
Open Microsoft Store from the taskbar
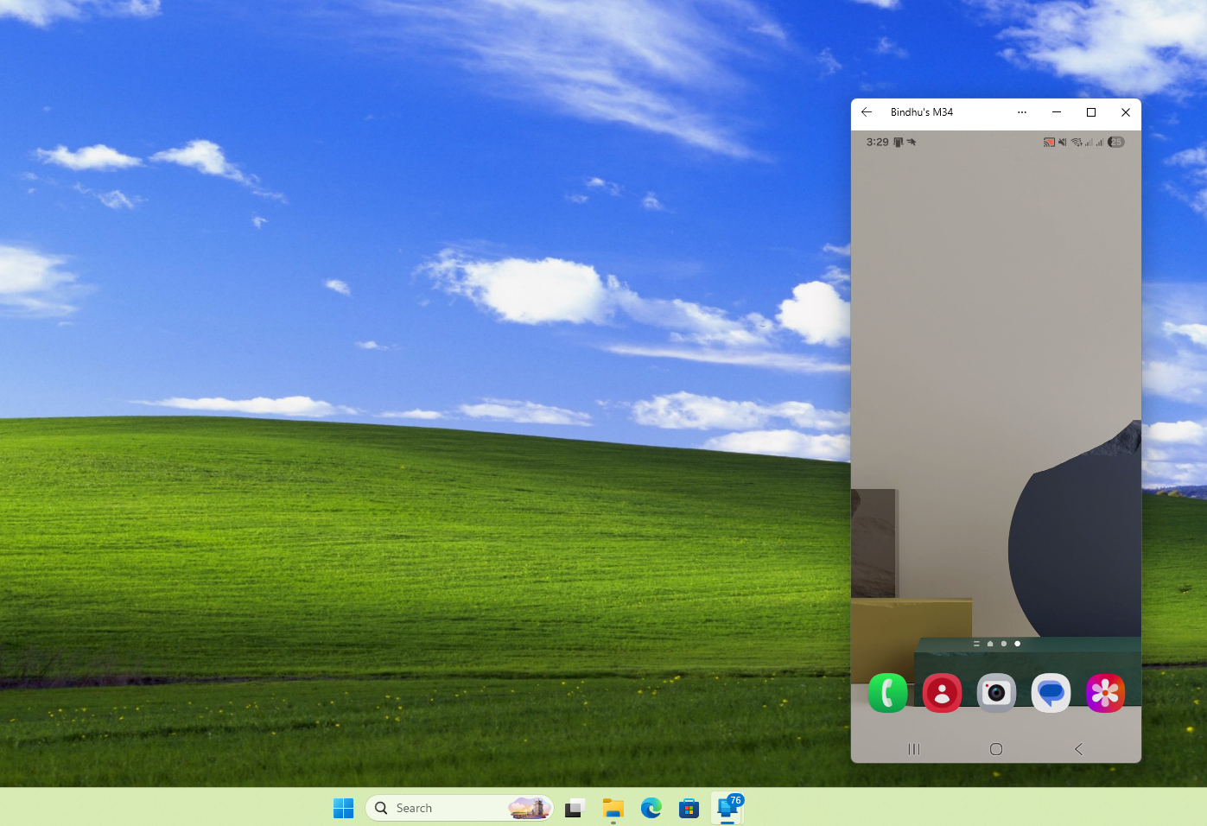click(x=689, y=808)
